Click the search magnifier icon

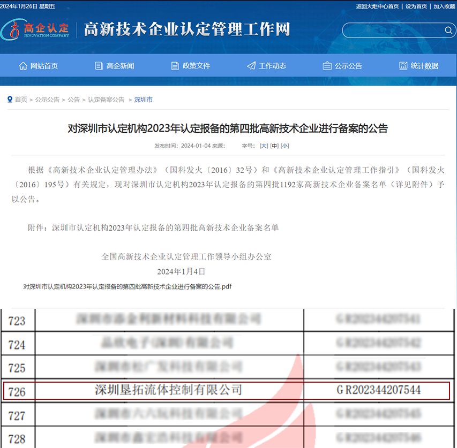[448, 31]
